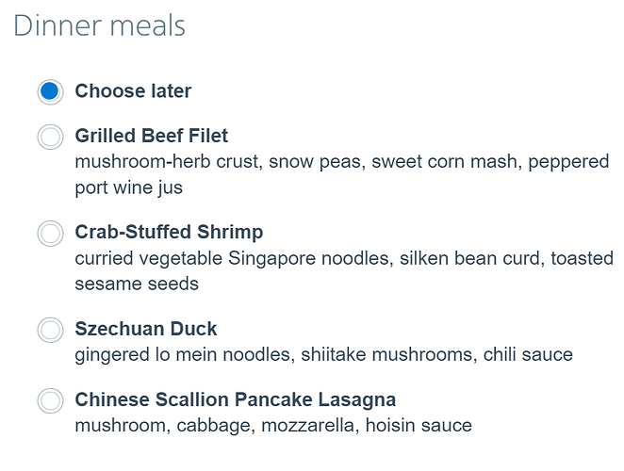This screenshot has height=471, width=624.
Task: Click the "Choose later" label text
Action: [x=133, y=91]
